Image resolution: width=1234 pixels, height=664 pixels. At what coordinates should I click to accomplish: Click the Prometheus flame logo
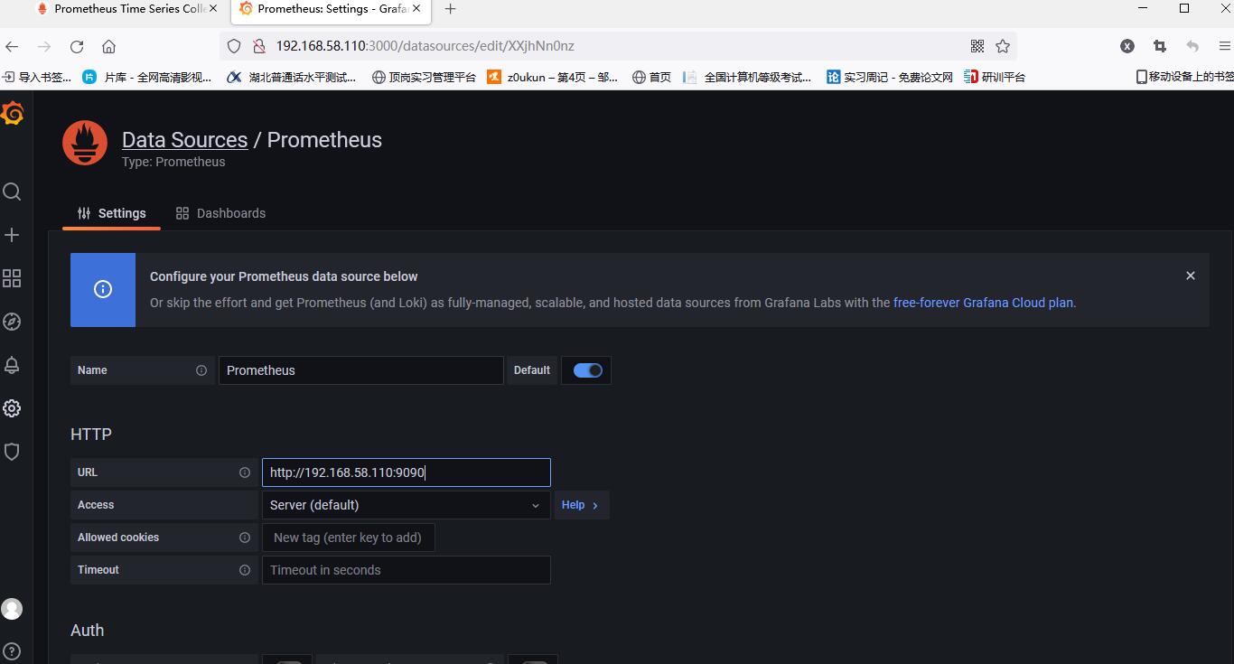tap(85, 143)
